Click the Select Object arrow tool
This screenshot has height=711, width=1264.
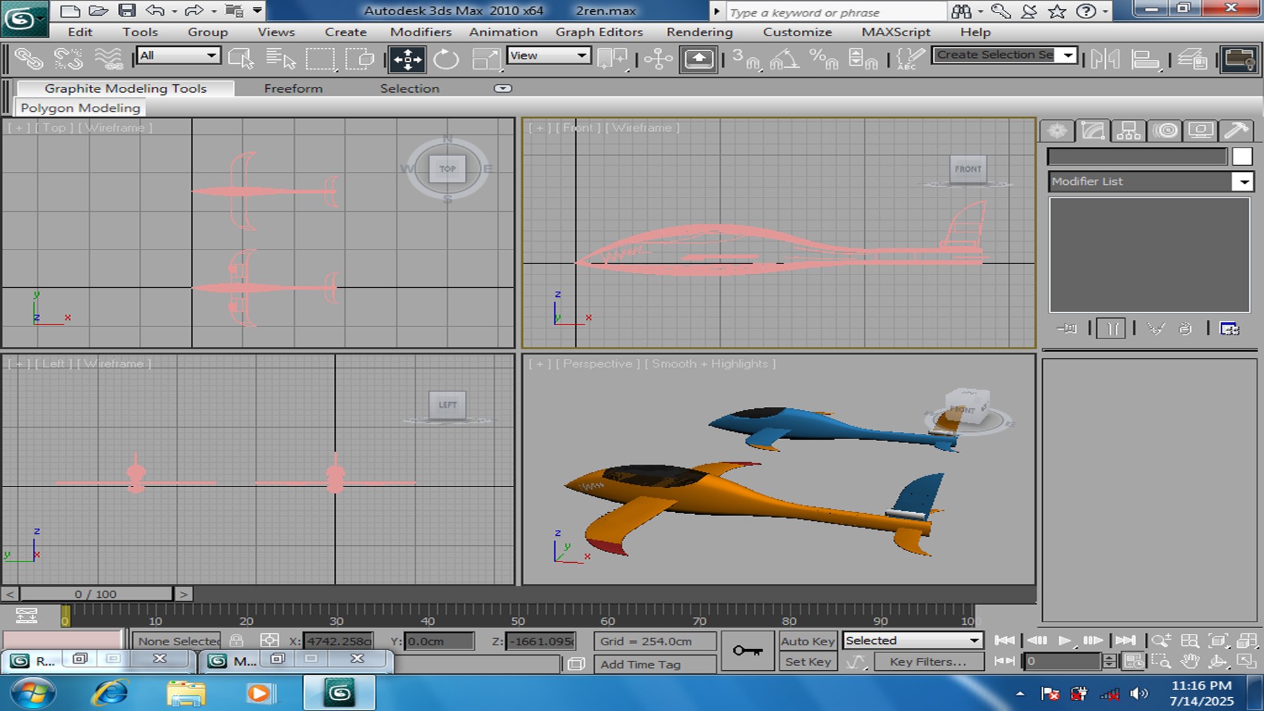(x=241, y=59)
